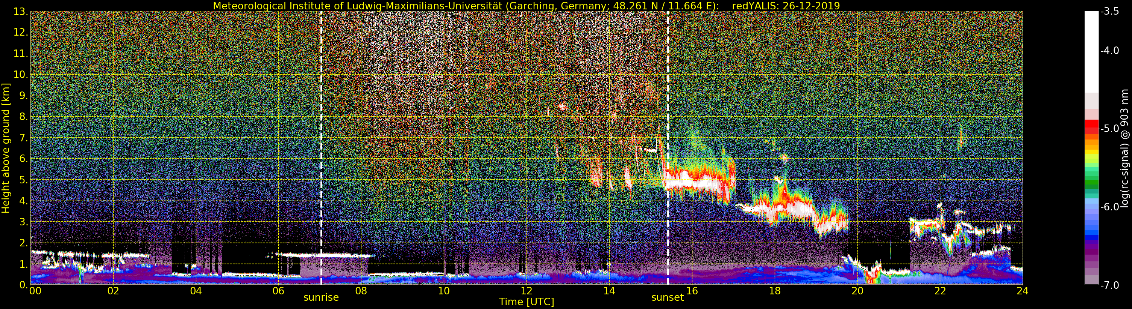Click the 'log(rc-signal) @903 nm' colorbar label
This screenshot has height=309, width=1132.
pos(1124,148)
